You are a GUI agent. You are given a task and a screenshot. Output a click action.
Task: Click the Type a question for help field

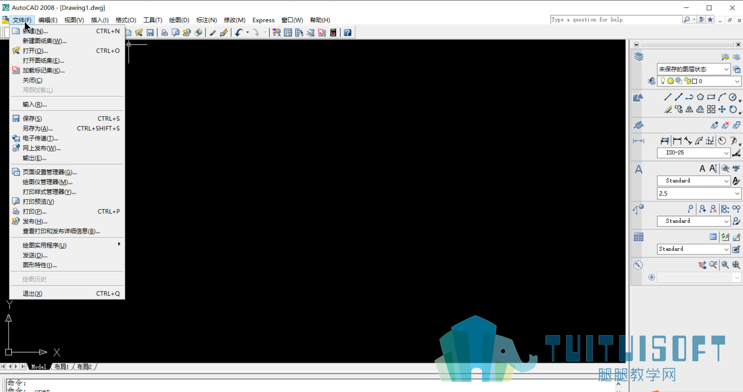[616, 20]
